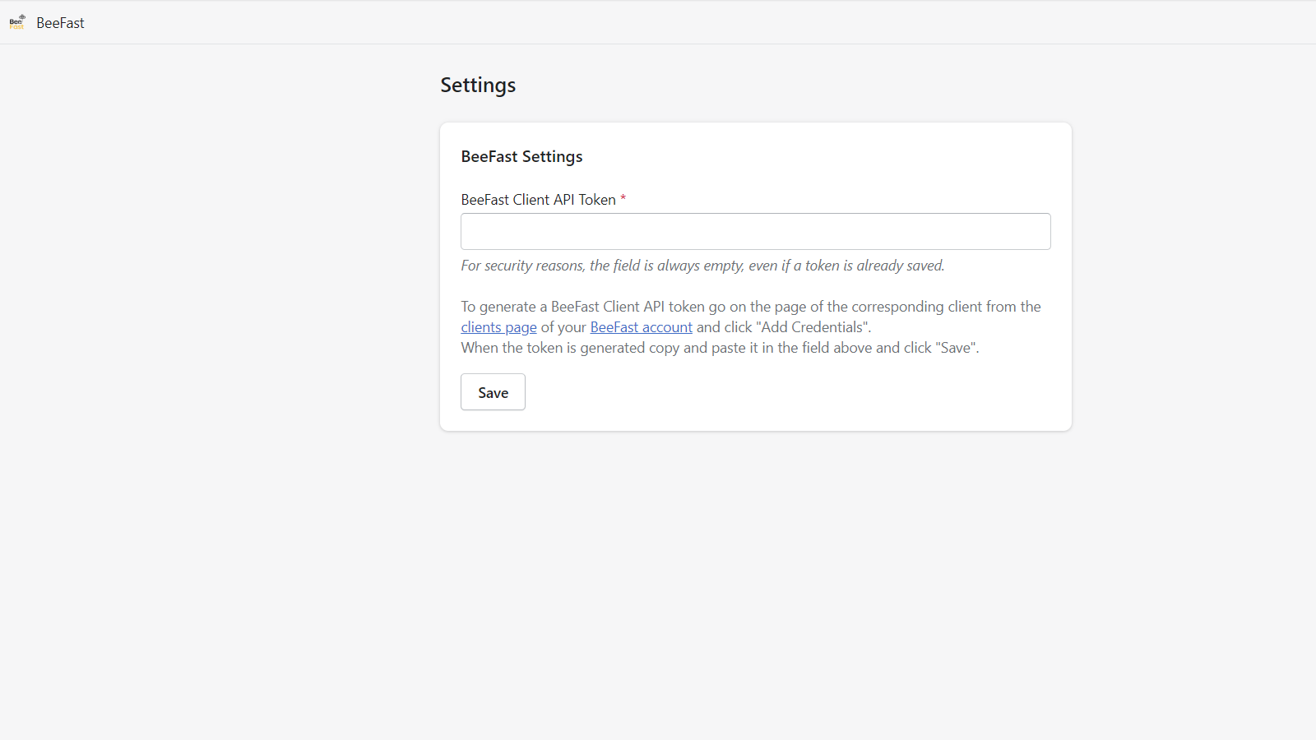Image resolution: width=1316 pixels, height=740 pixels.
Task: Click the Settings page heading
Action: coord(478,86)
